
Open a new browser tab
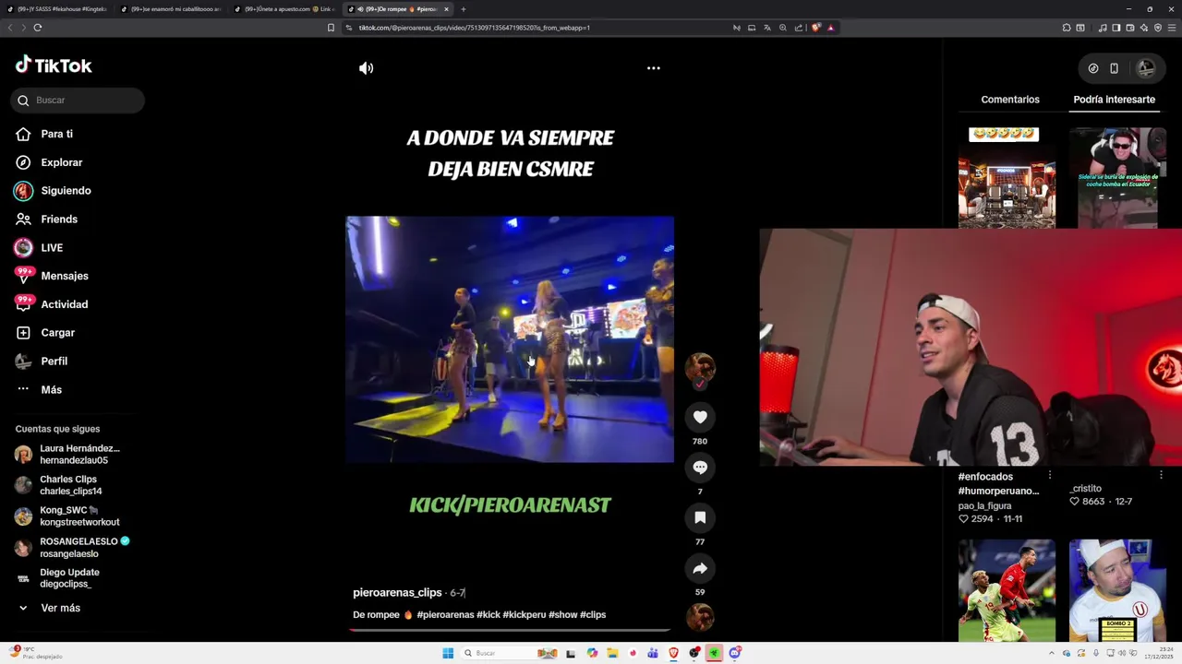[x=464, y=9]
